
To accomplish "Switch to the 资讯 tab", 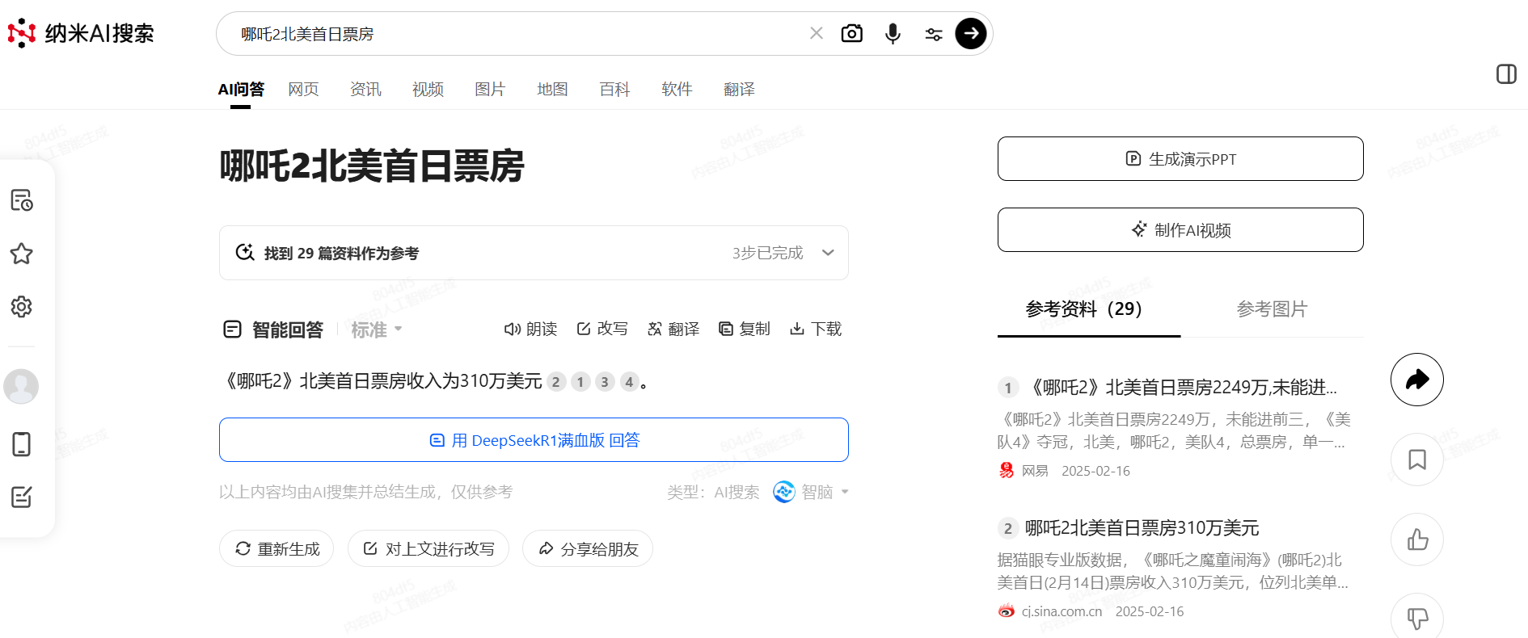I will click(365, 89).
